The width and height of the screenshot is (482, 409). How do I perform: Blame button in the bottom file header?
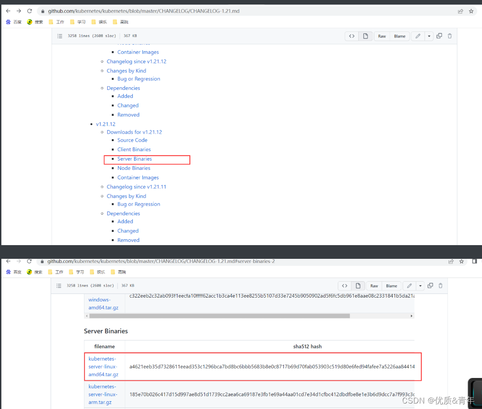(x=392, y=286)
